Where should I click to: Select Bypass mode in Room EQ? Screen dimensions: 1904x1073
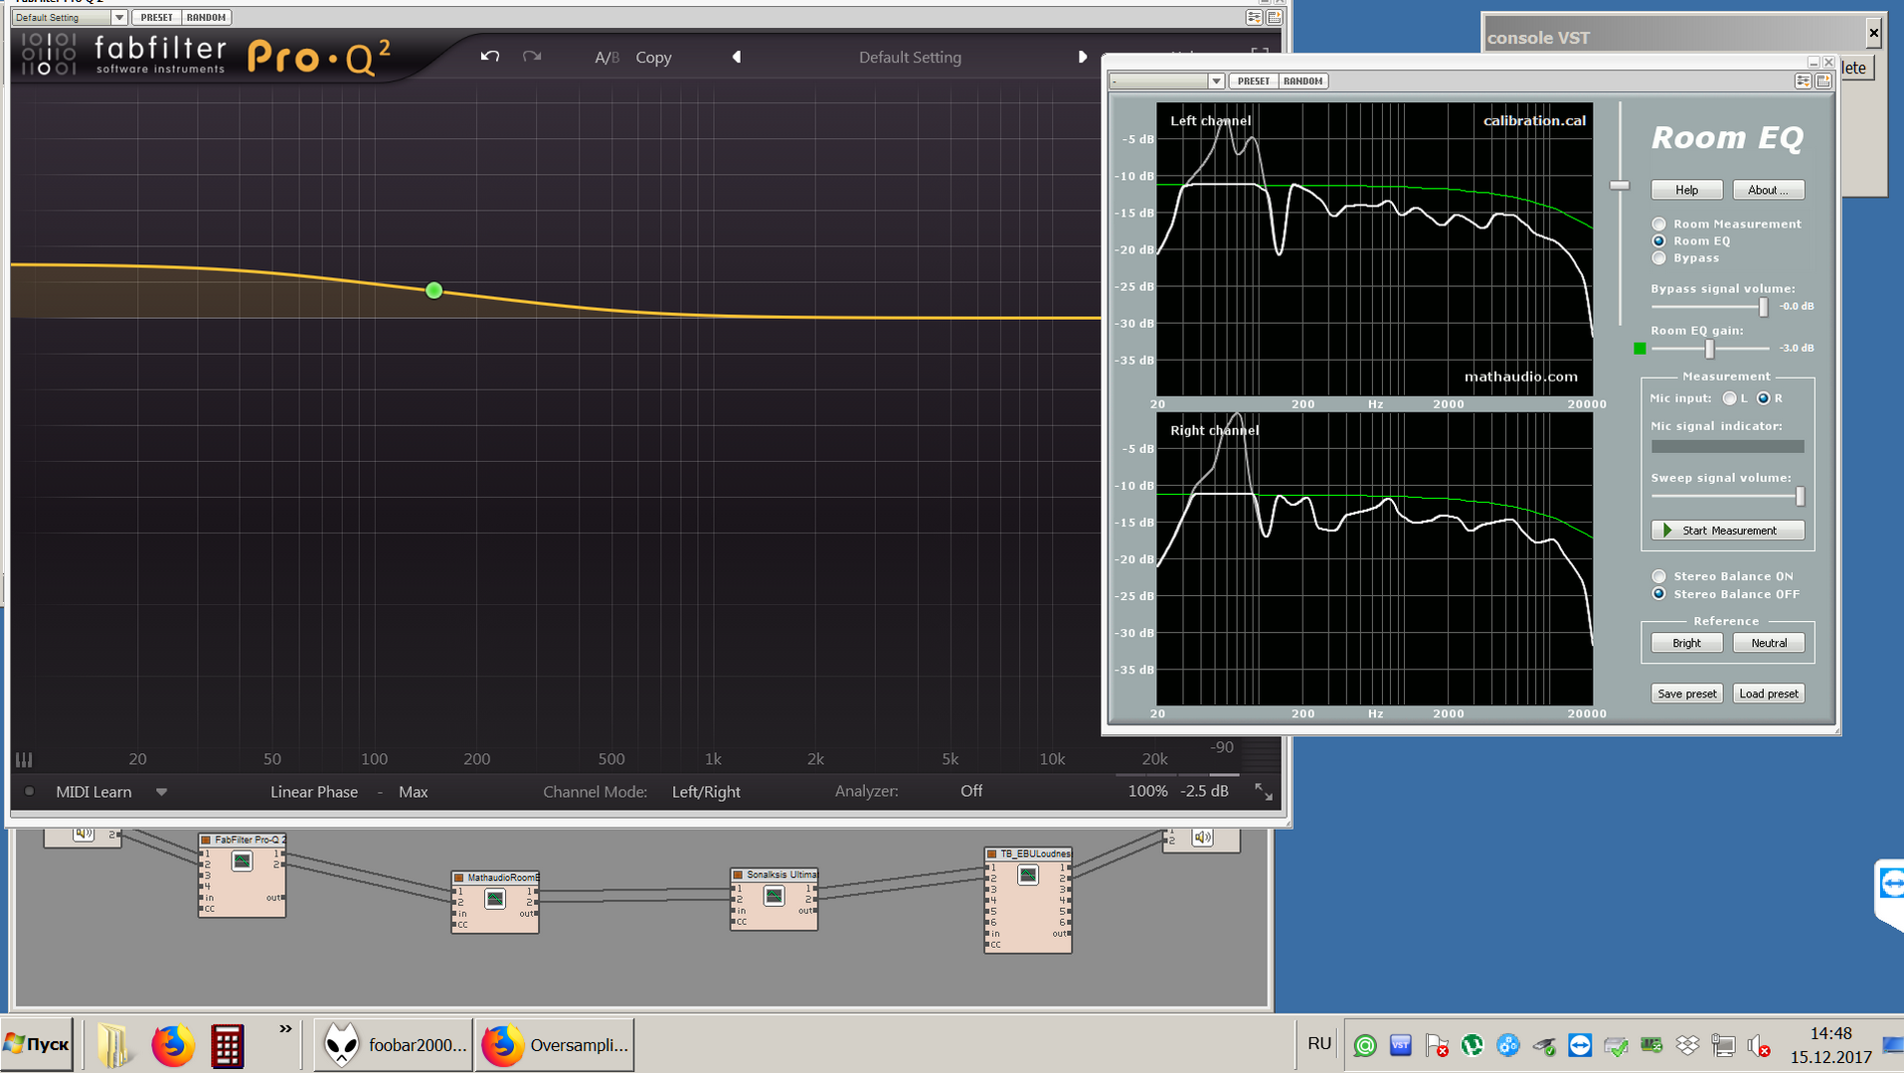tap(1658, 257)
